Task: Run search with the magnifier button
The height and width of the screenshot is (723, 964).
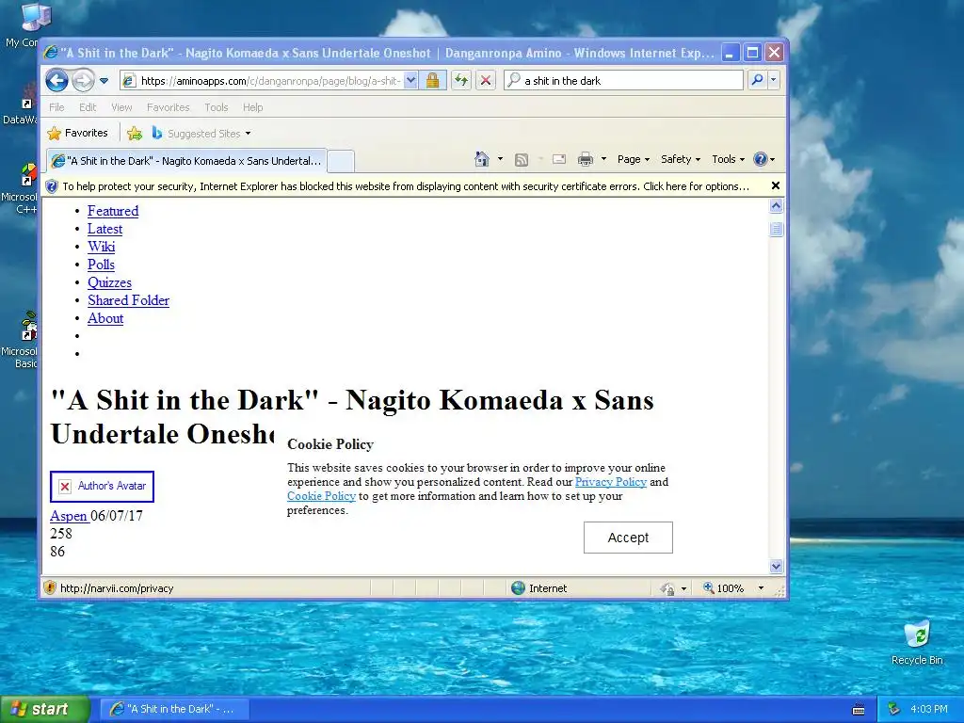Action: tap(758, 80)
